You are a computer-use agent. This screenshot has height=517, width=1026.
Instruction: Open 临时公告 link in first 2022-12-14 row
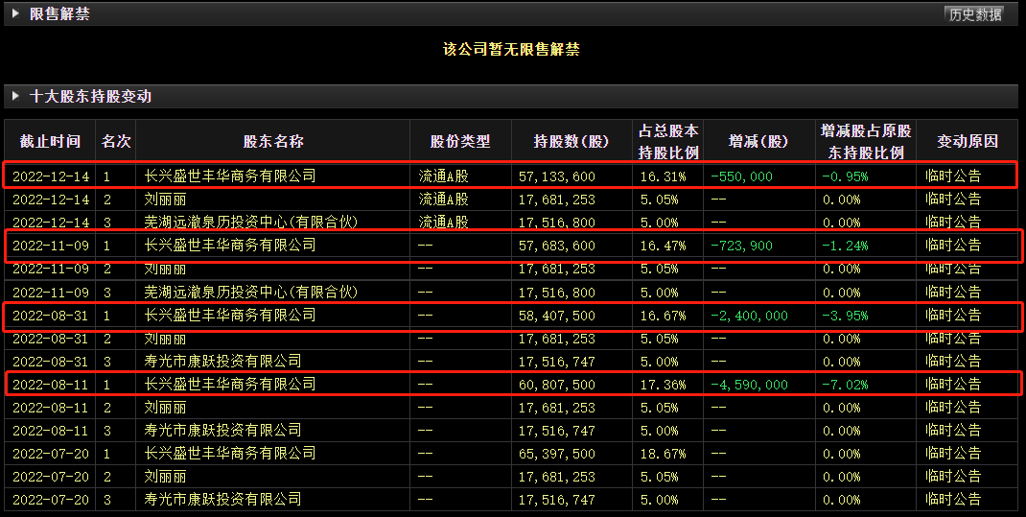tap(953, 176)
